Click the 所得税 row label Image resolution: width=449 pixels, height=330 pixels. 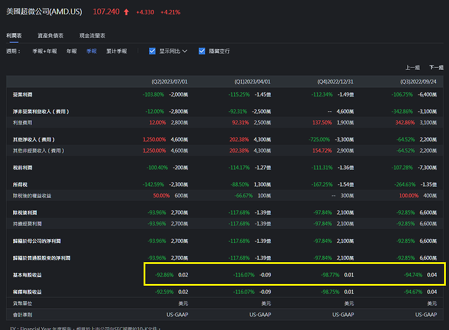(20, 185)
